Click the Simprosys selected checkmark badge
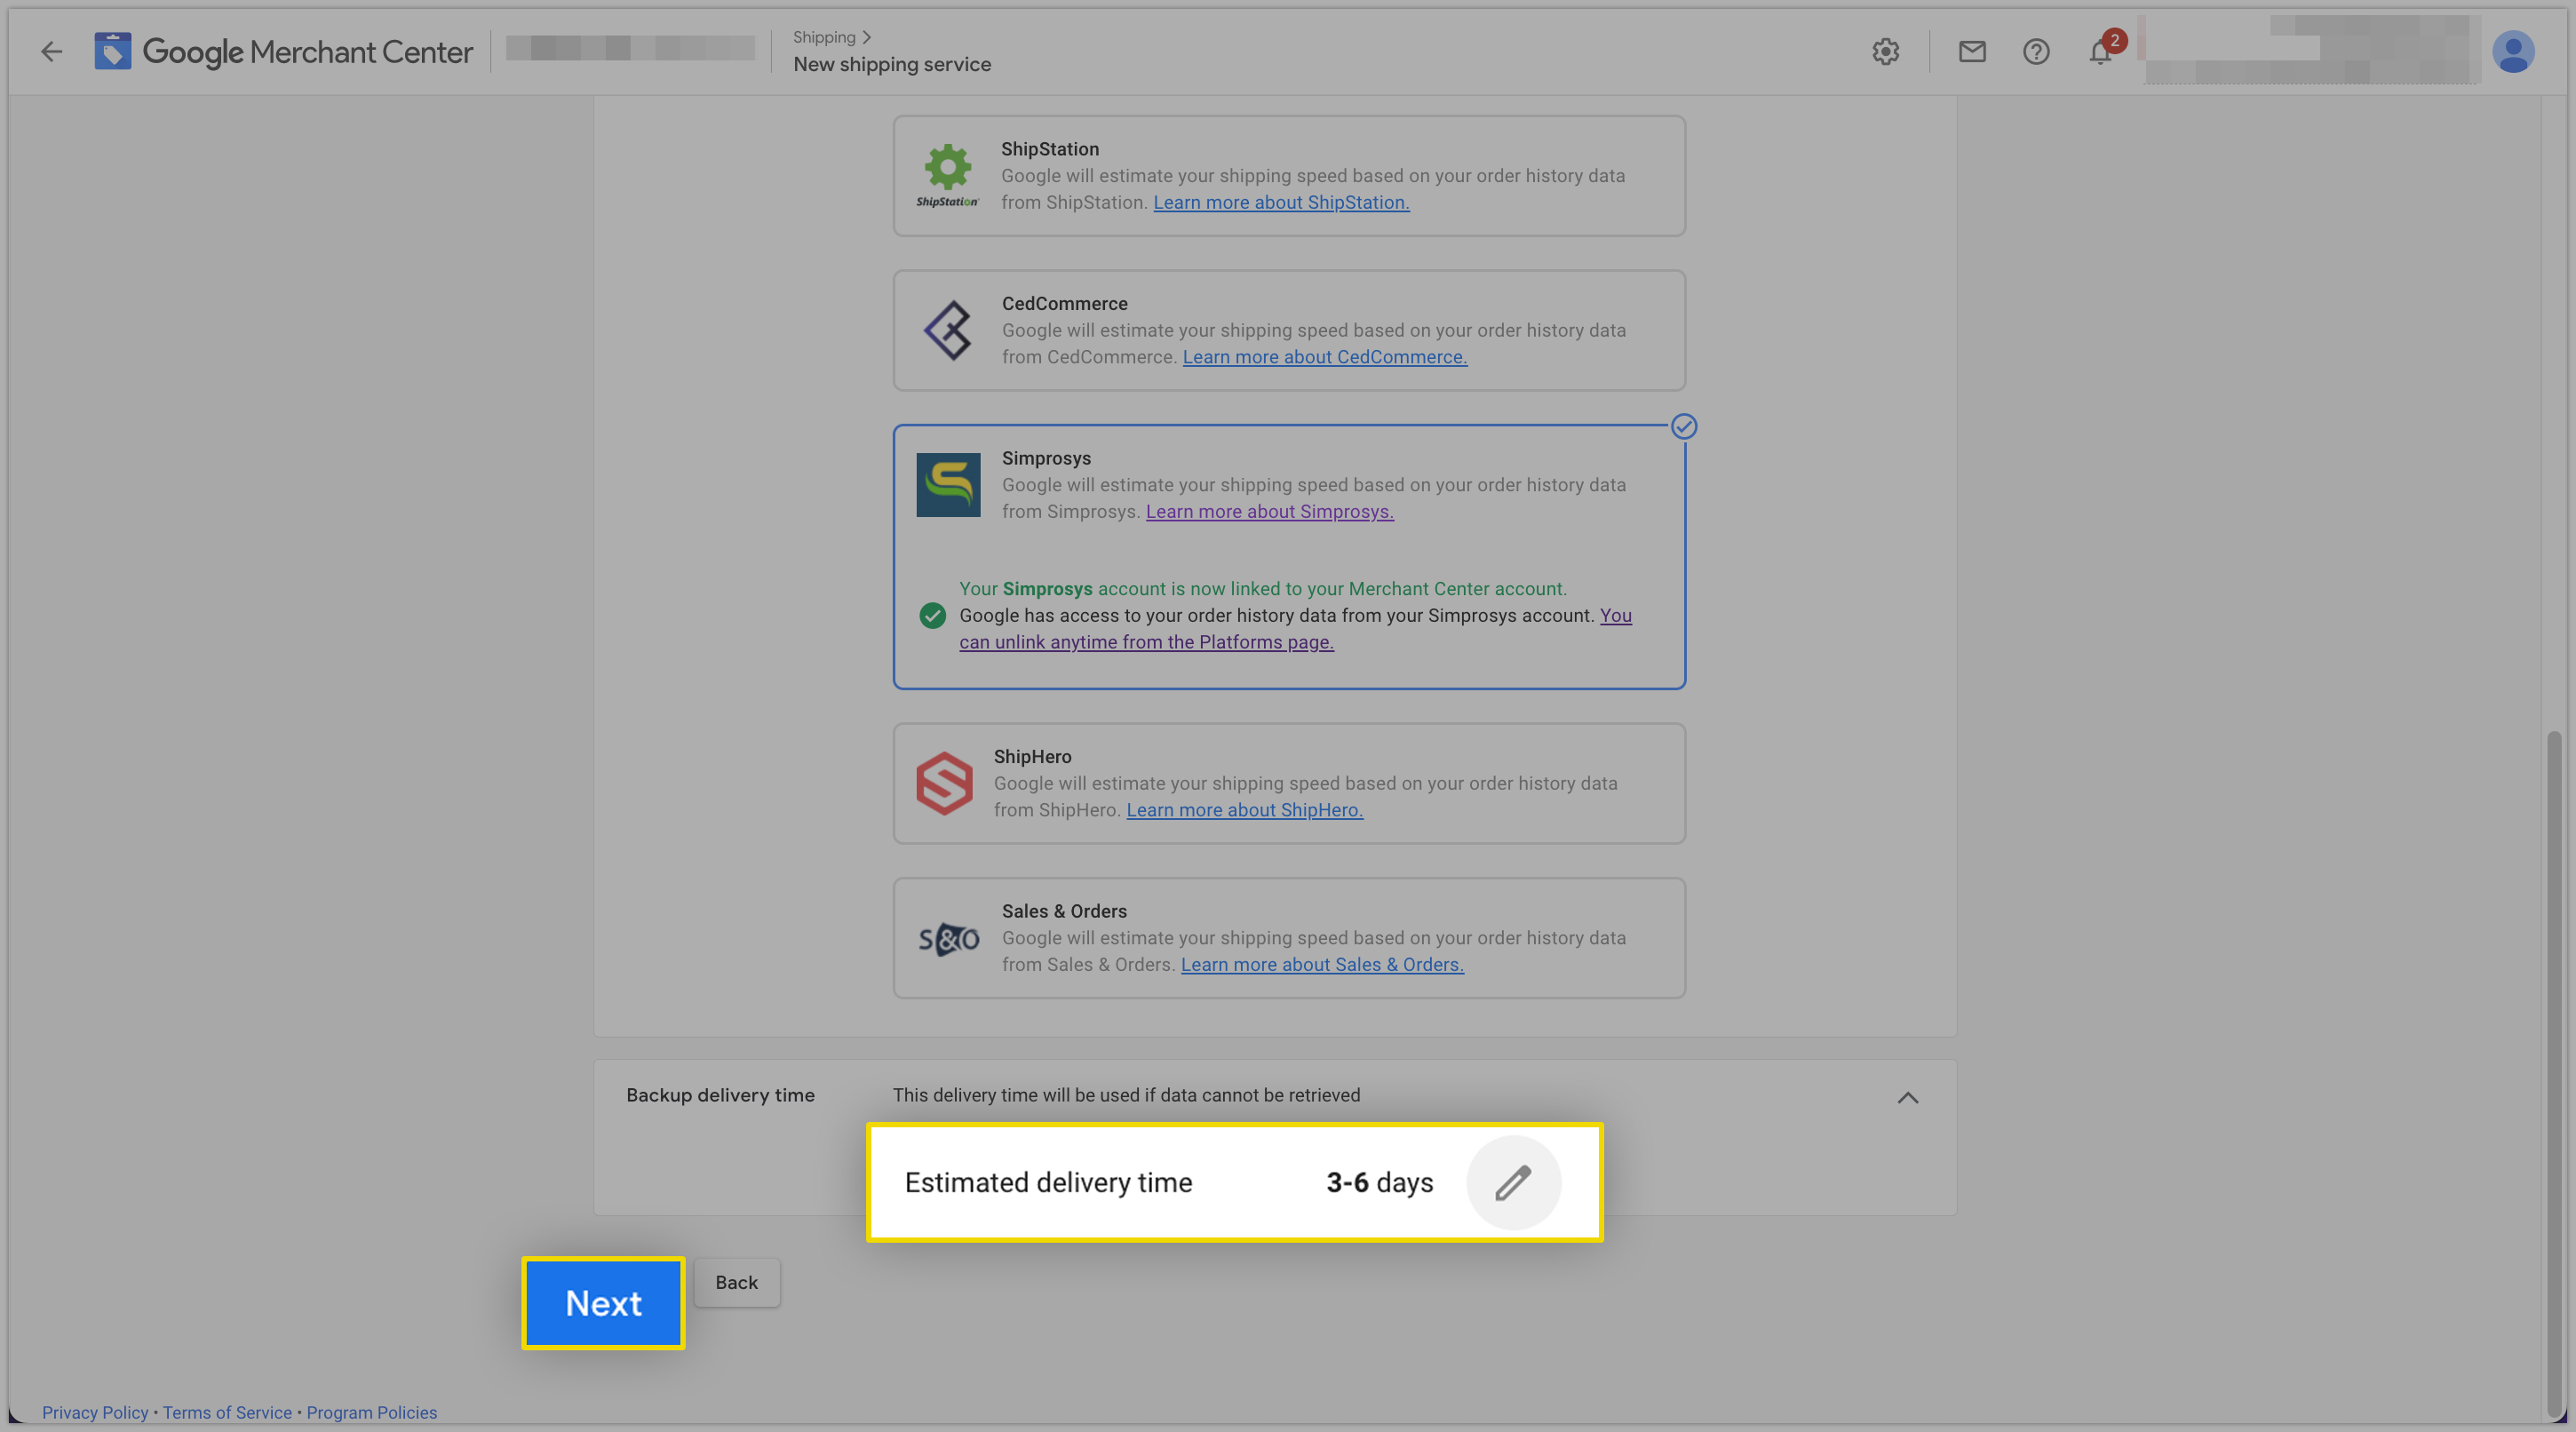Viewport: 2576px width, 1432px height. tap(1683, 427)
